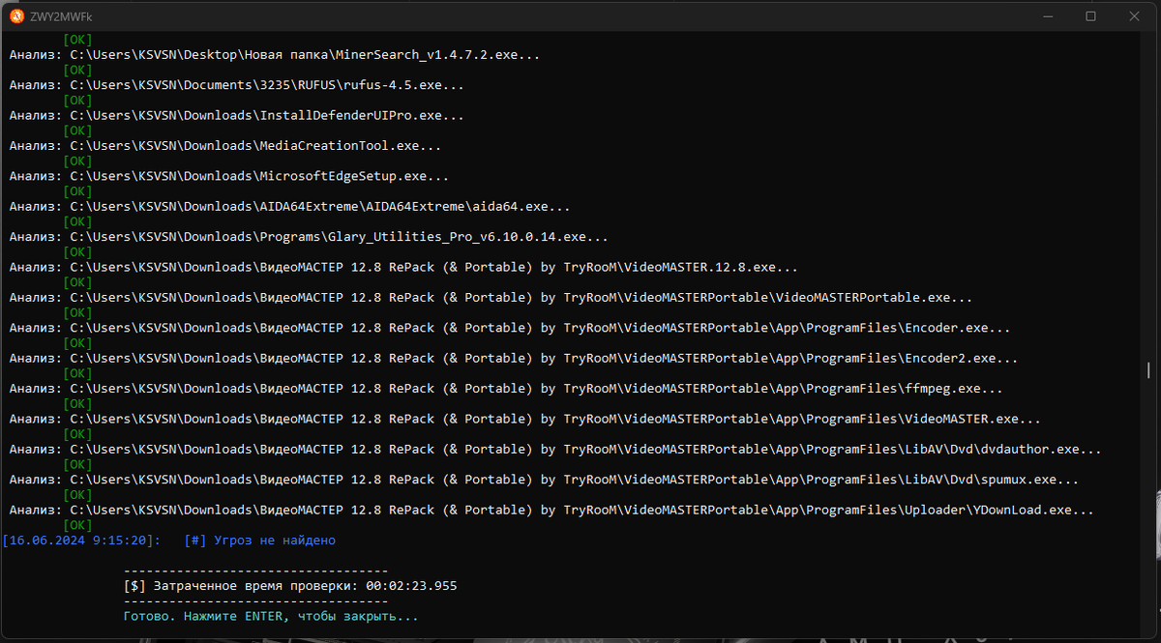Click the MinerSearch_v1.4.7.2.exe path line
The height and width of the screenshot is (643, 1161).
(x=275, y=55)
